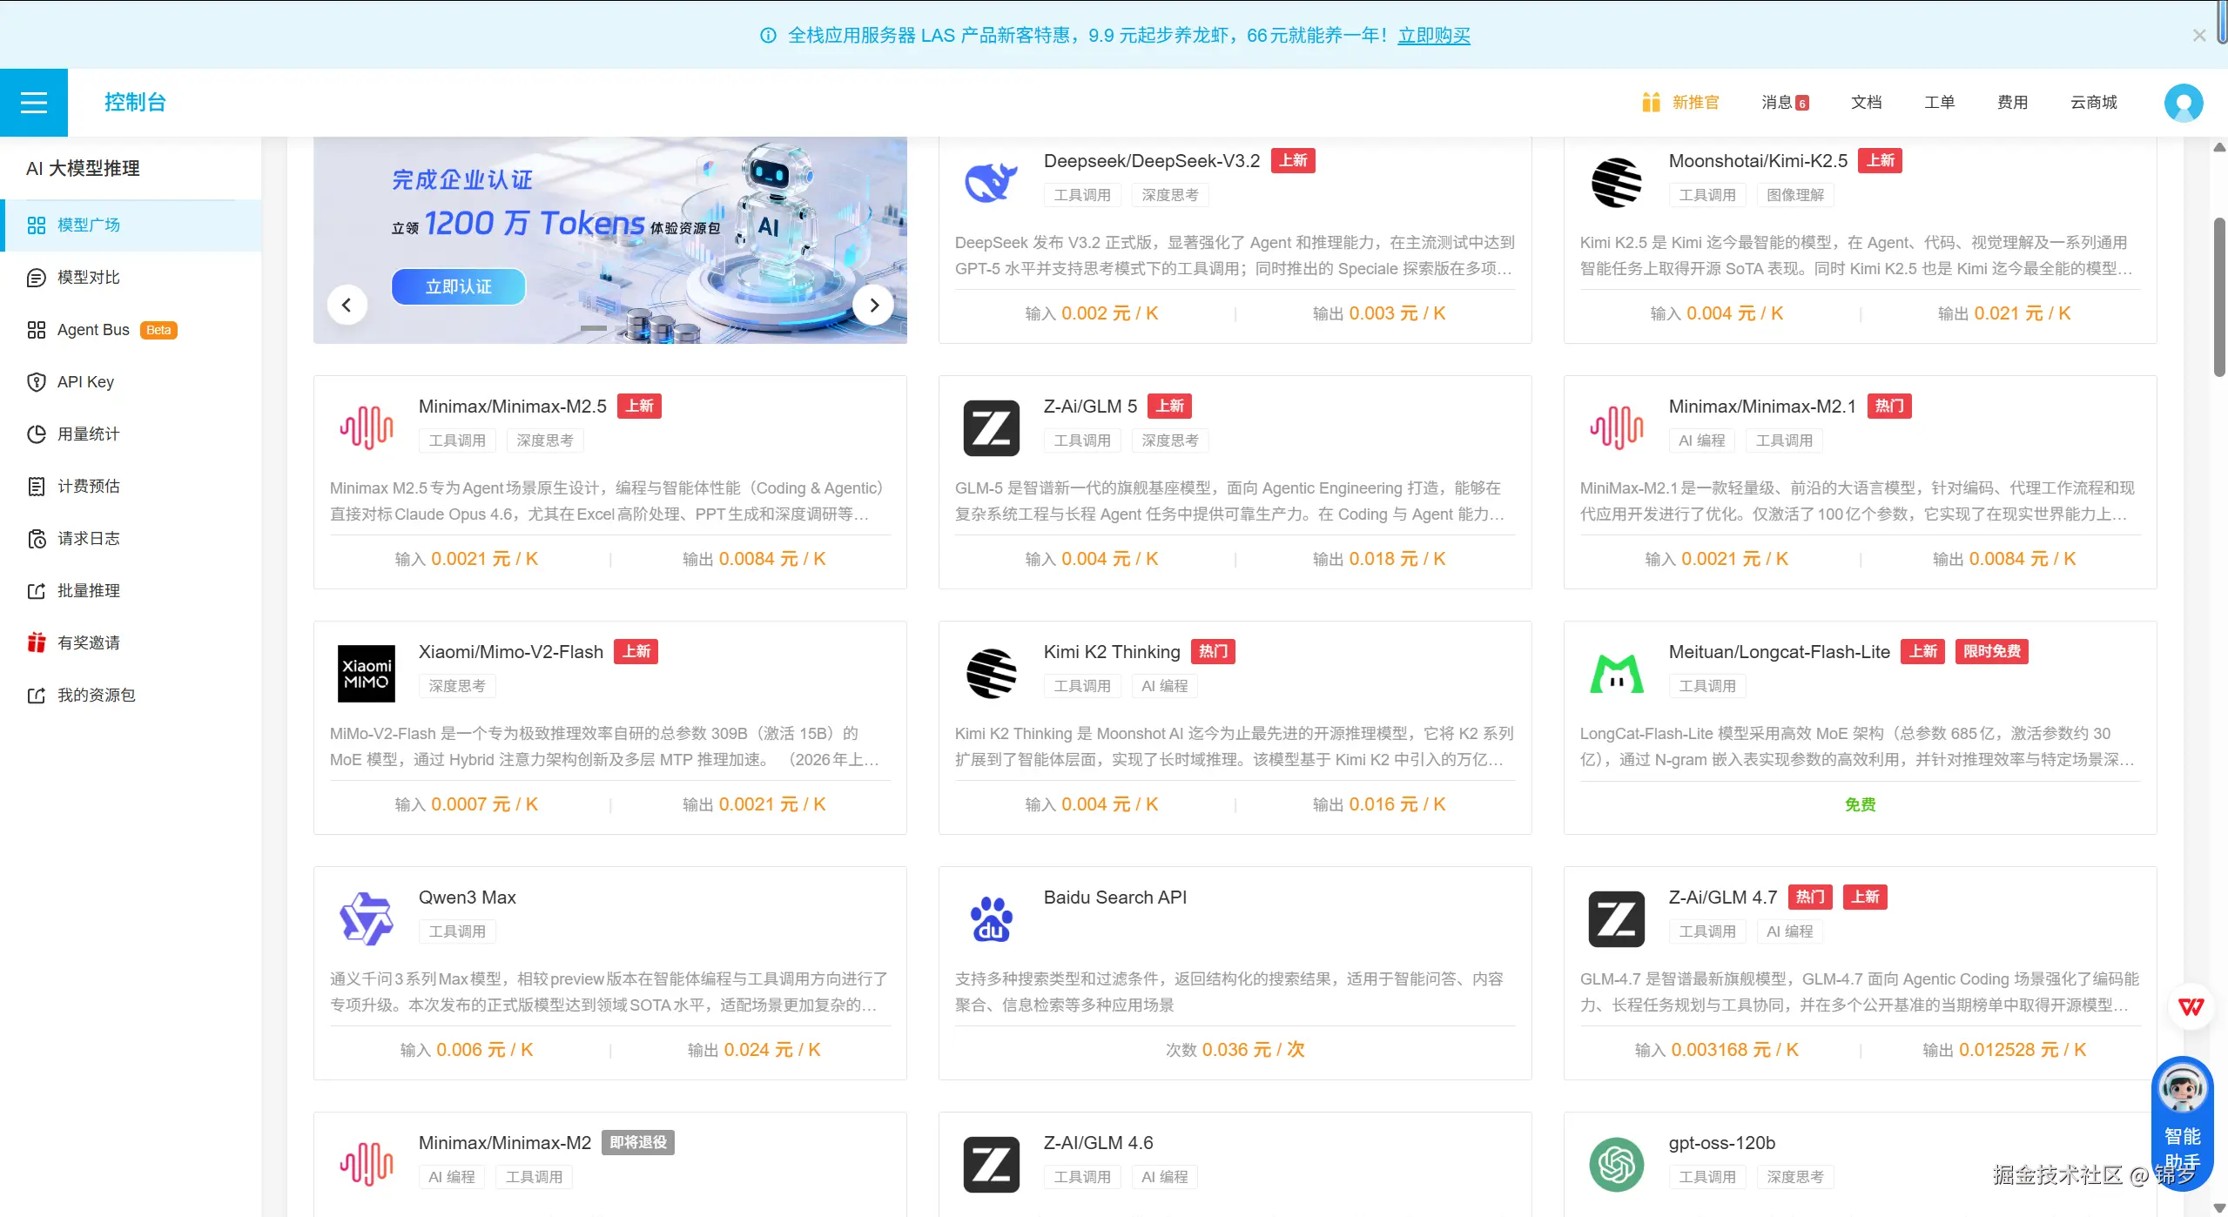Click the user avatar icon
The image size is (2228, 1217).
[2184, 103]
